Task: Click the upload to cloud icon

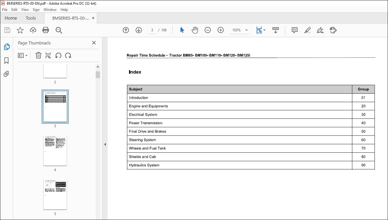Action: tap(33, 30)
